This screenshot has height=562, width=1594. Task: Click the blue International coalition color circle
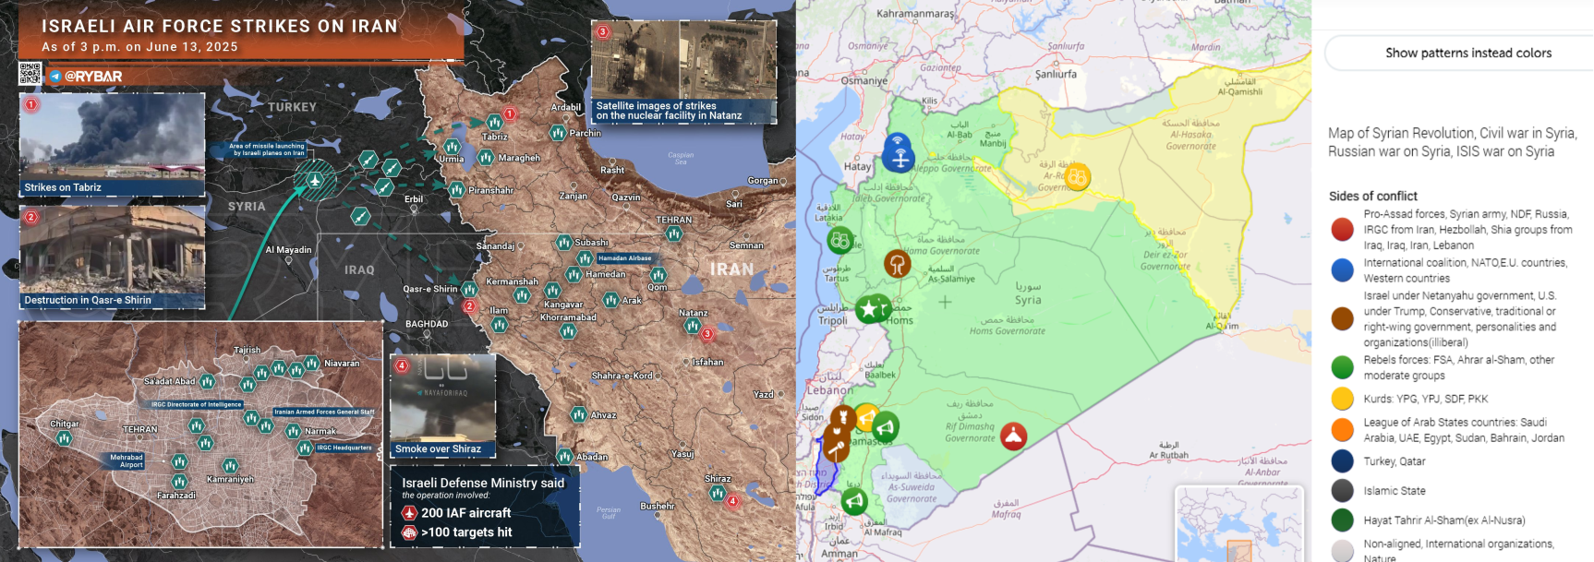click(1343, 269)
